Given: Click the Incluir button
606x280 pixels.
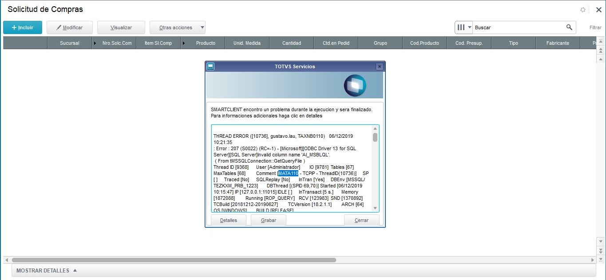Looking at the screenshot, I should tap(23, 27).
